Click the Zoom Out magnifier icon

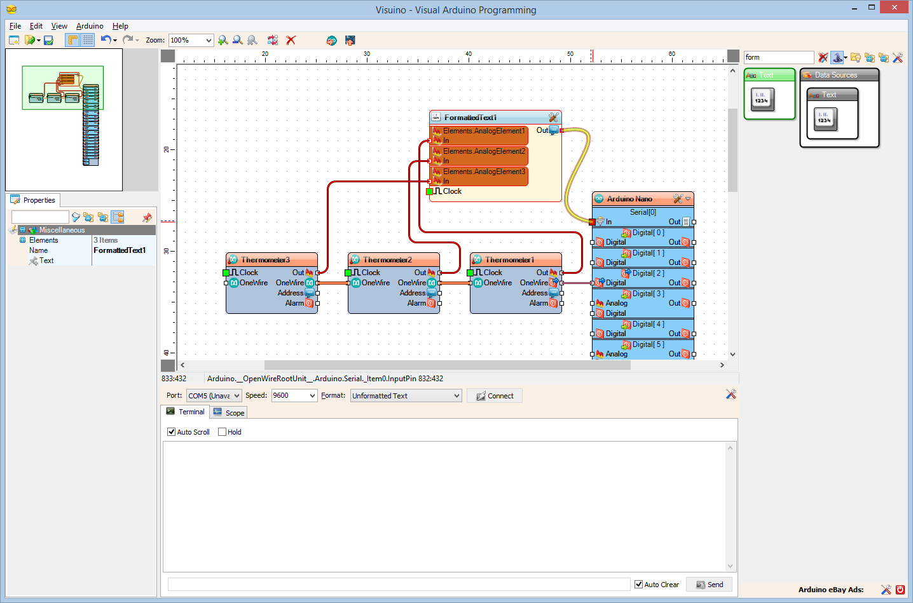click(x=237, y=40)
